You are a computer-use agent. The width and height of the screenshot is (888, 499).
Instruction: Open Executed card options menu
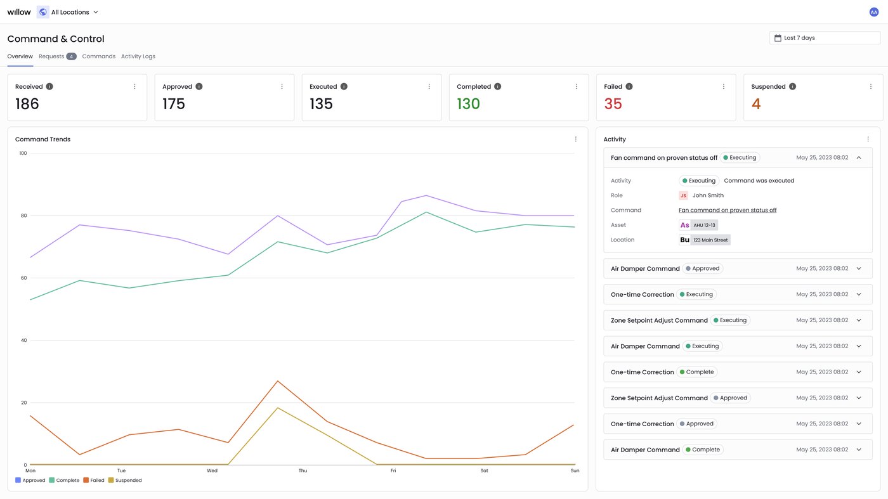coord(429,86)
